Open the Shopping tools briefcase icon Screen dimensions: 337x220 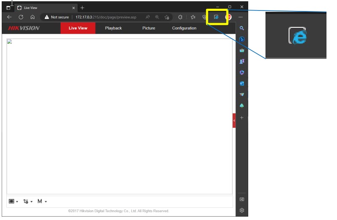(x=242, y=50)
